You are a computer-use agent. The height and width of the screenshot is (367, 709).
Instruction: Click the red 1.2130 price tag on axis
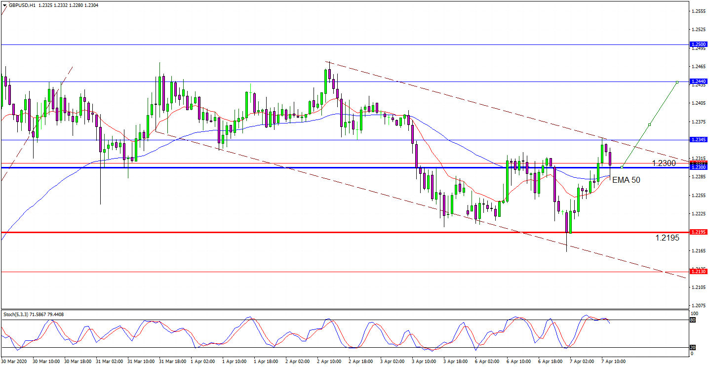click(x=699, y=271)
